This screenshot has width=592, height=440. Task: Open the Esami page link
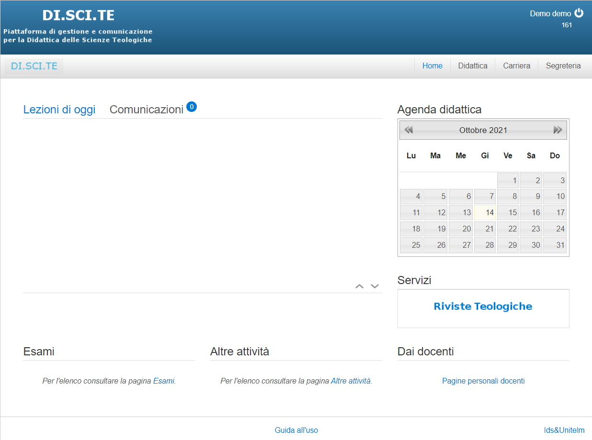164,381
